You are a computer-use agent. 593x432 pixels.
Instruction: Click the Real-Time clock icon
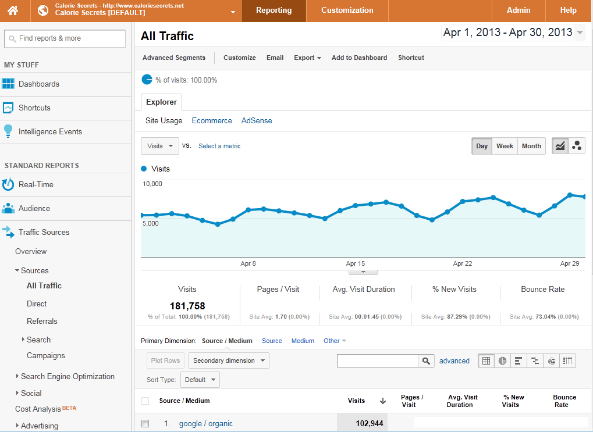click(8, 184)
